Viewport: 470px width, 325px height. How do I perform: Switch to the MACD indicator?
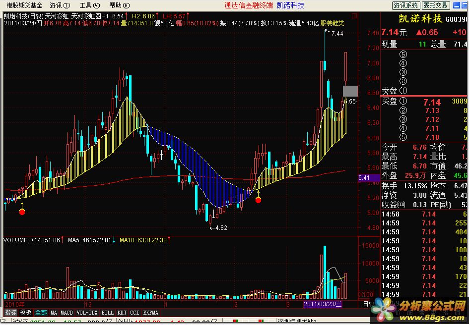pyautogui.click(x=67, y=313)
